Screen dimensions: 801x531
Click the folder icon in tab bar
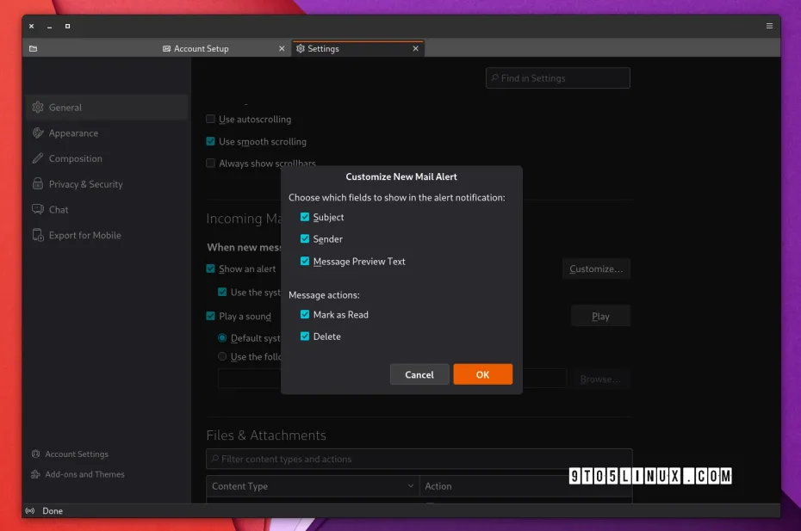34,48
